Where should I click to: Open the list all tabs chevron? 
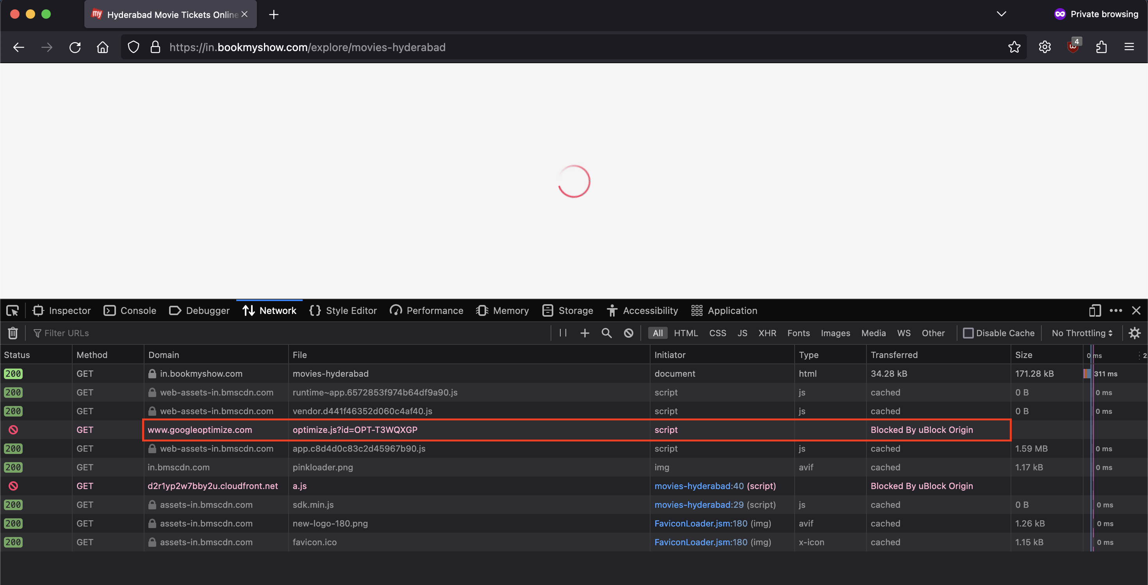(1001, 14)
